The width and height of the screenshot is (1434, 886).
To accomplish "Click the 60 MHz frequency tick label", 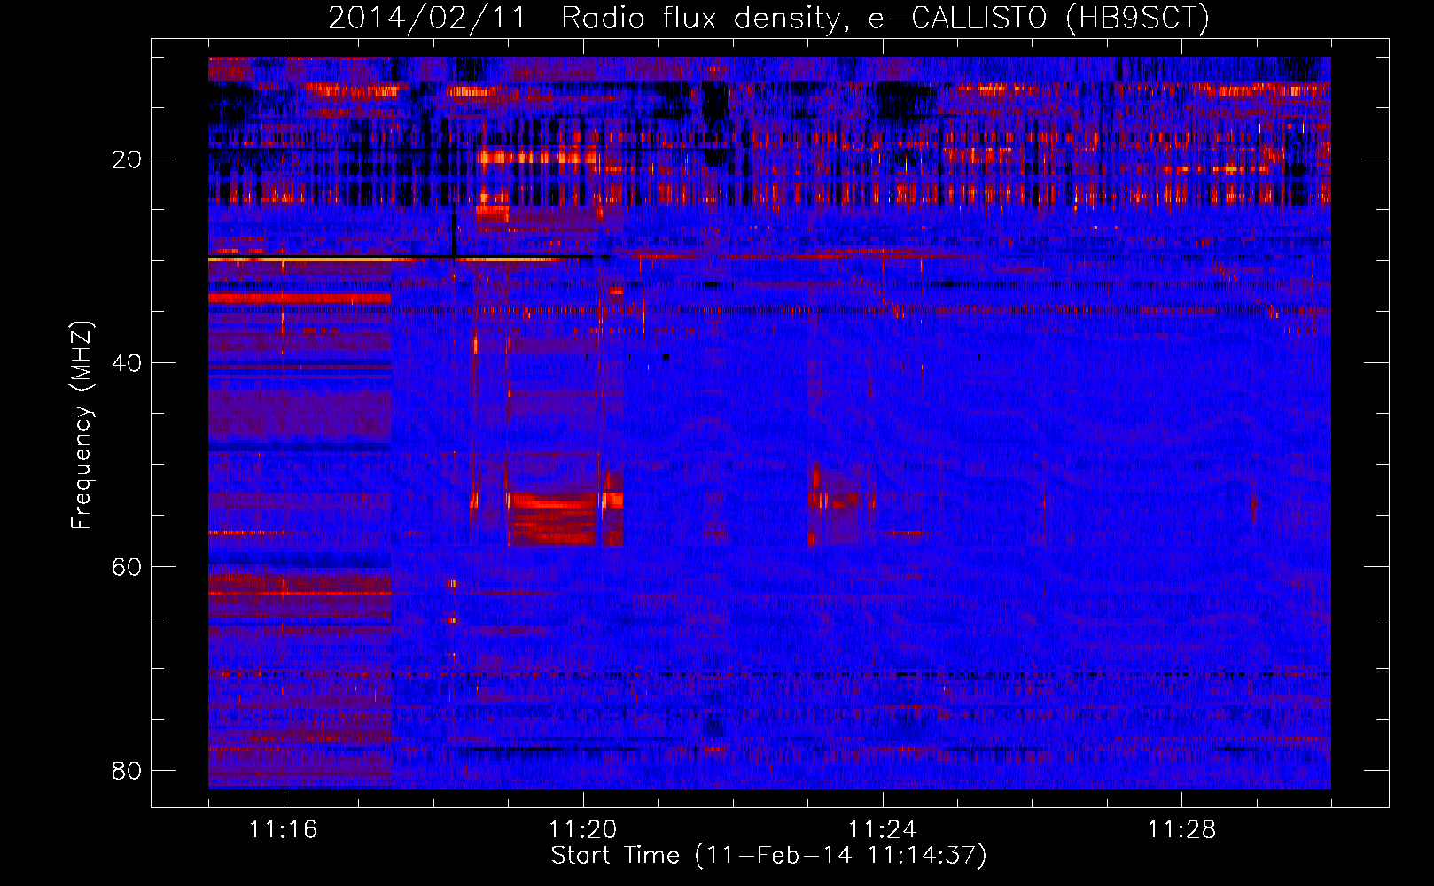I will pos(127,567).
